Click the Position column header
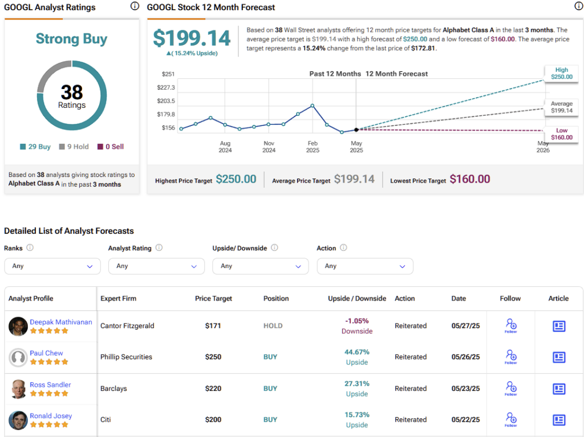 [x=276, y=298]
